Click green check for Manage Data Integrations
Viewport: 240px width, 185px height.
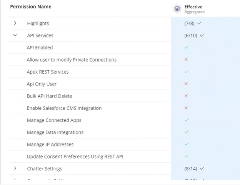coord(187,132)
